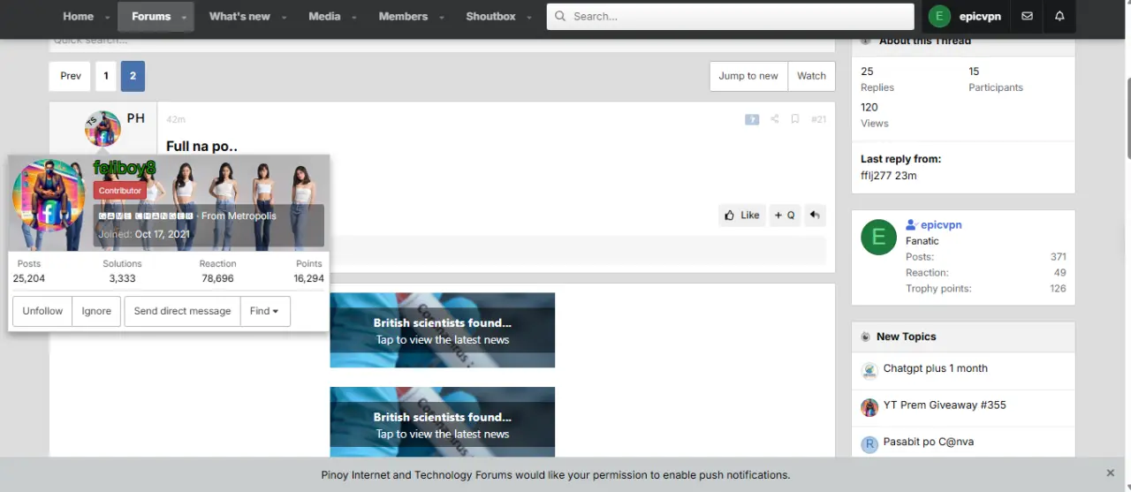The width and height of the screenshot is (1131, 492).
Task: Click the last reply user ffIj277
Action: pyautogui.click(x=876, y=175)
